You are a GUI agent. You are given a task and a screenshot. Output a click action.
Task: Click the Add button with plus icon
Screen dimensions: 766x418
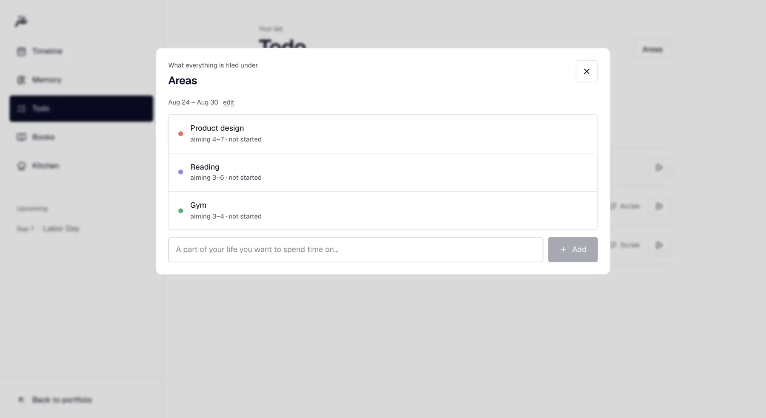[x=573, y=249]
